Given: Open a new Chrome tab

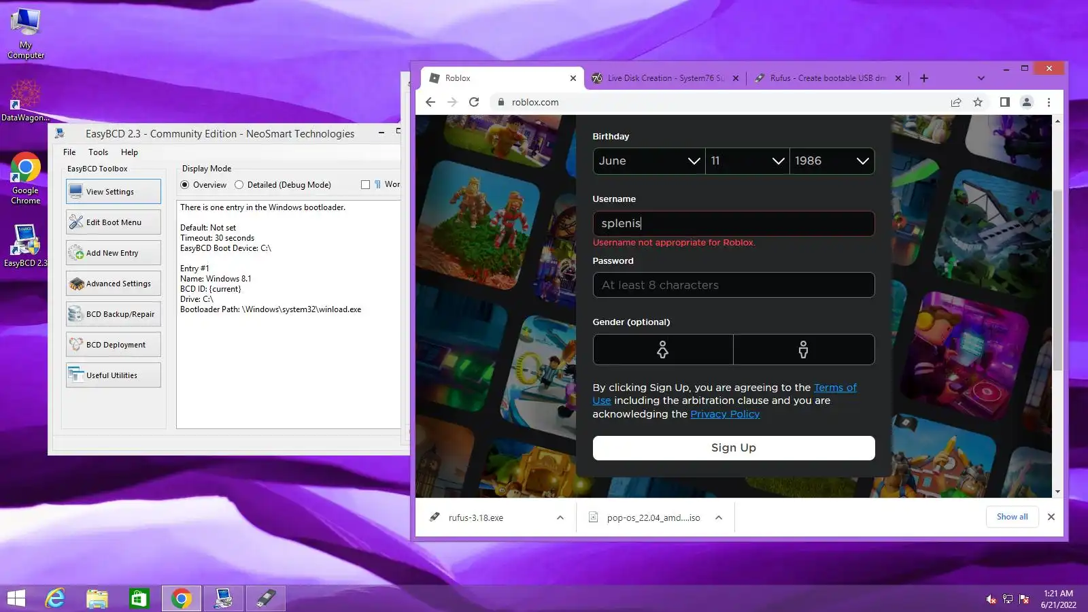Looking at the screenshot, I should (x=923, y=78).
